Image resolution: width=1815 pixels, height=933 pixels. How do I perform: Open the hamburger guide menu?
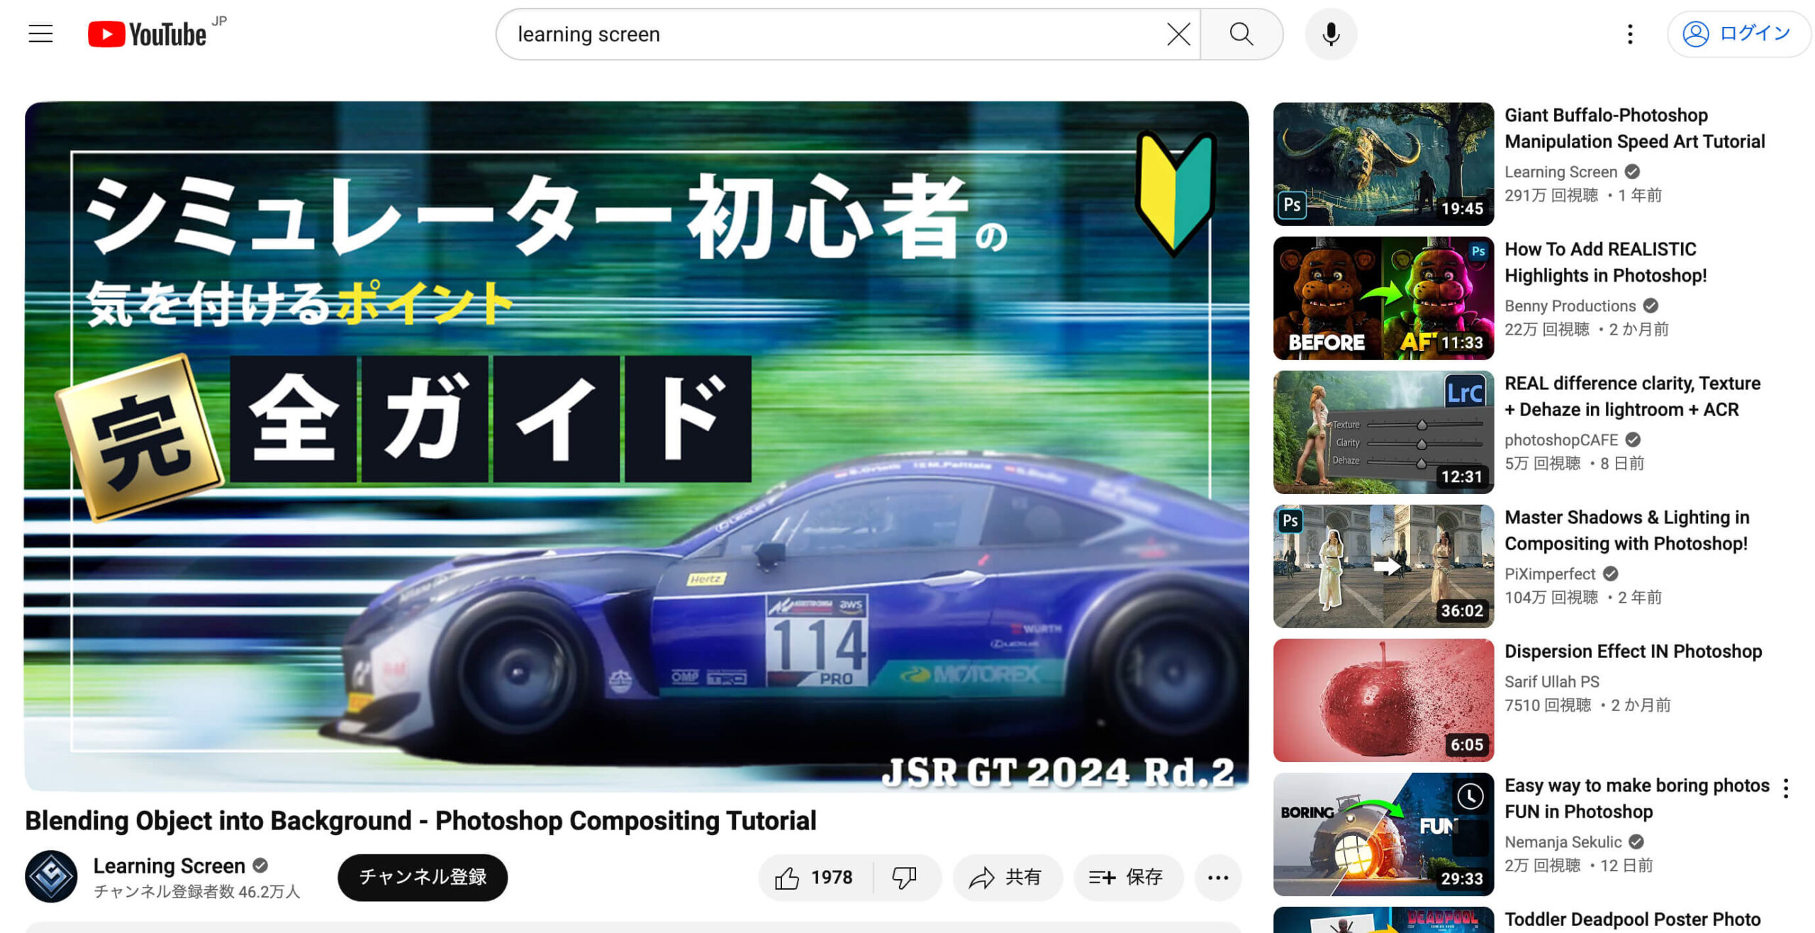40,33
